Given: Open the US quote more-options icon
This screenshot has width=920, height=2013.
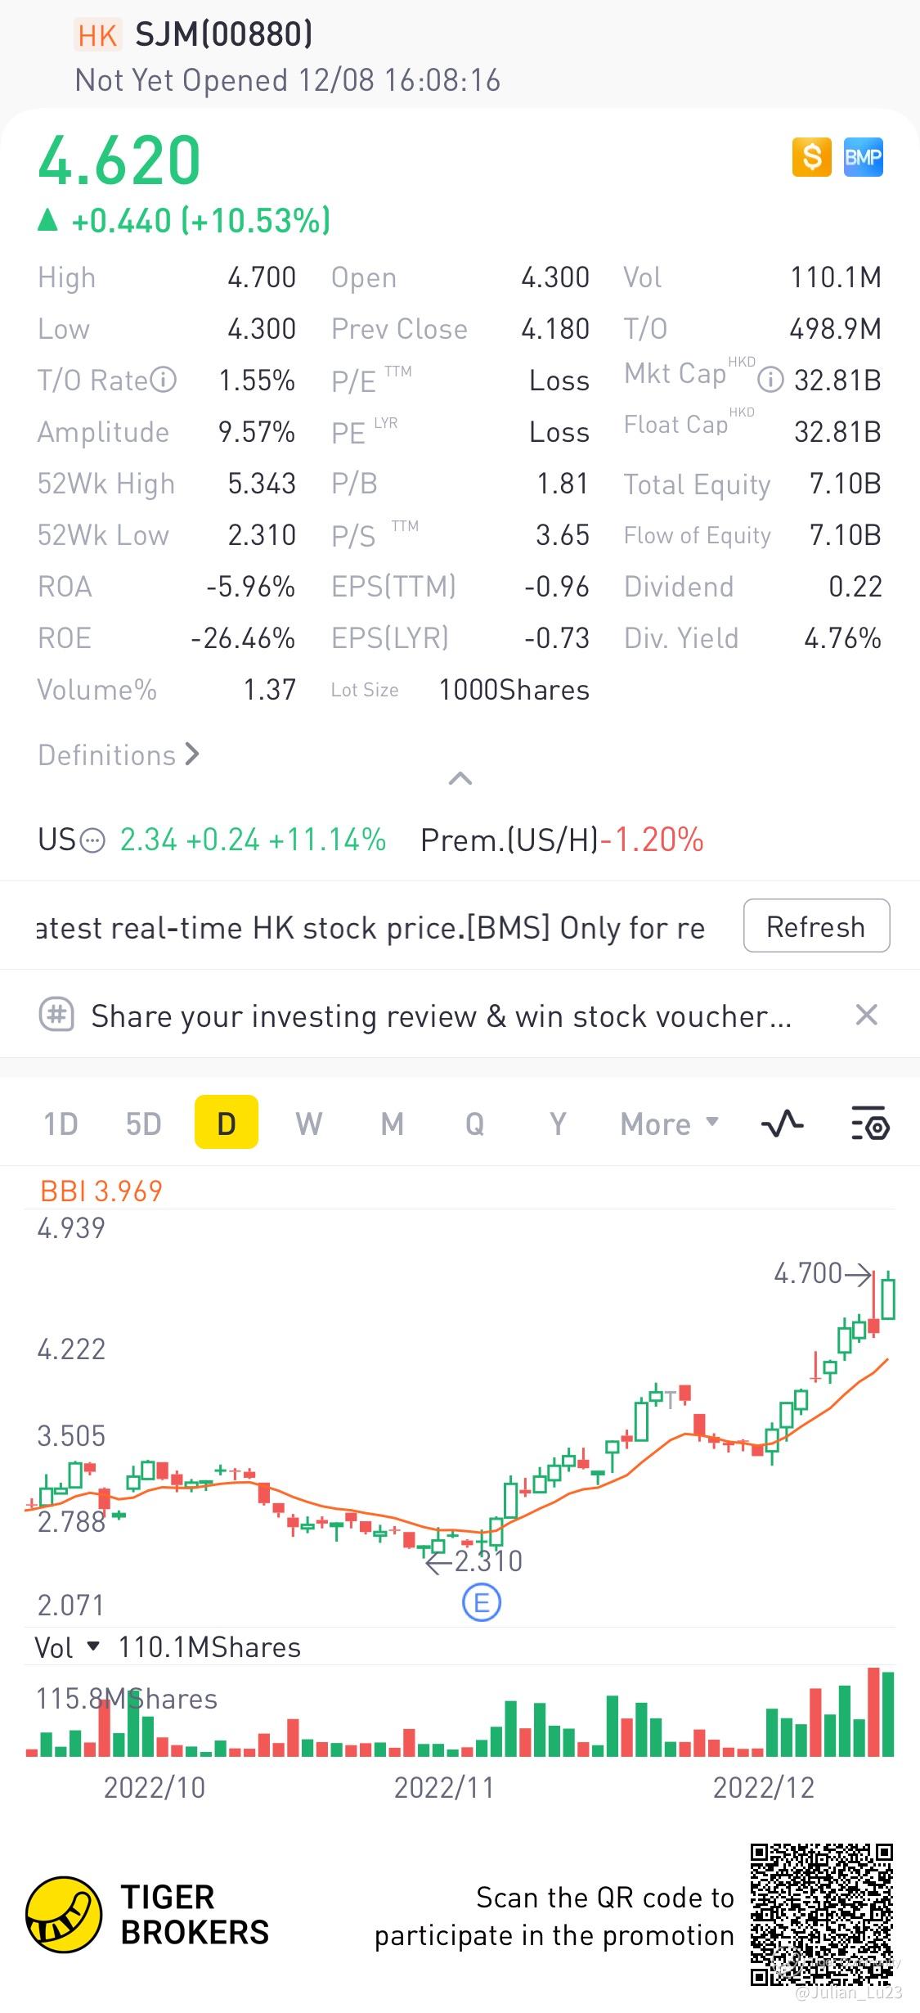Looking at the screenshot, I should pyautogui.click(x=94, y=840).
